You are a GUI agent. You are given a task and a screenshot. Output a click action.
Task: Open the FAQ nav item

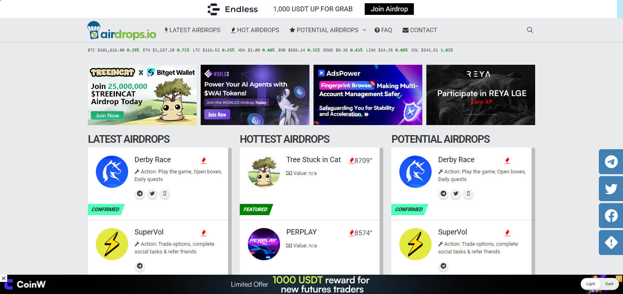(383, 30)
